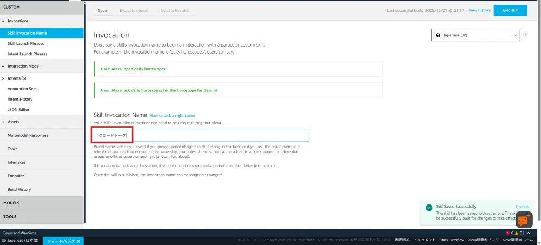Click the Skill Invocation Name text field
Image resolution: width=541 pixels, height=245 pixels.
pos(200,135)
